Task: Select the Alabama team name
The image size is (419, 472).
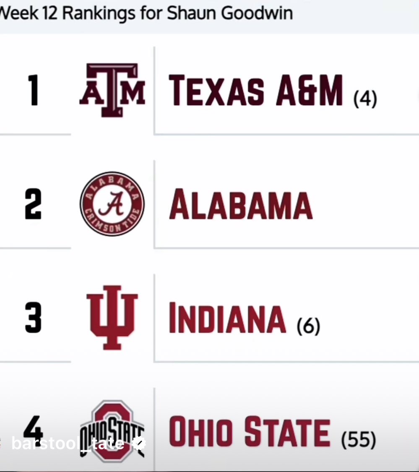Action: click(241, 205)
